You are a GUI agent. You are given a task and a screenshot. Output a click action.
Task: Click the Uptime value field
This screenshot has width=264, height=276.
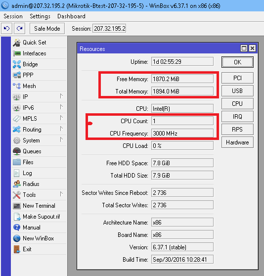182,62
